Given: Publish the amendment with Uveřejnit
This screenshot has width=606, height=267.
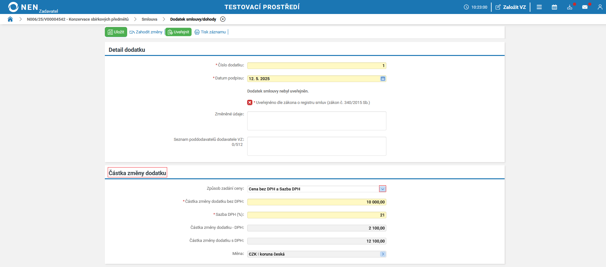Looking at the screenshot, I should click(178, 32).
